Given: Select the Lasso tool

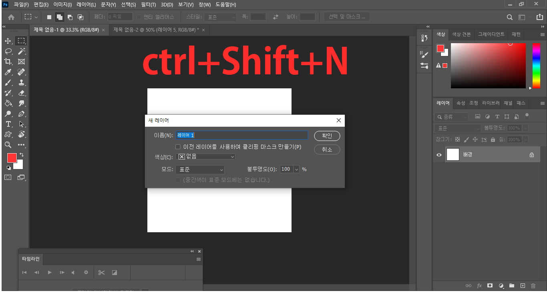Looking at the screenshot, I should tap(8, 51).
